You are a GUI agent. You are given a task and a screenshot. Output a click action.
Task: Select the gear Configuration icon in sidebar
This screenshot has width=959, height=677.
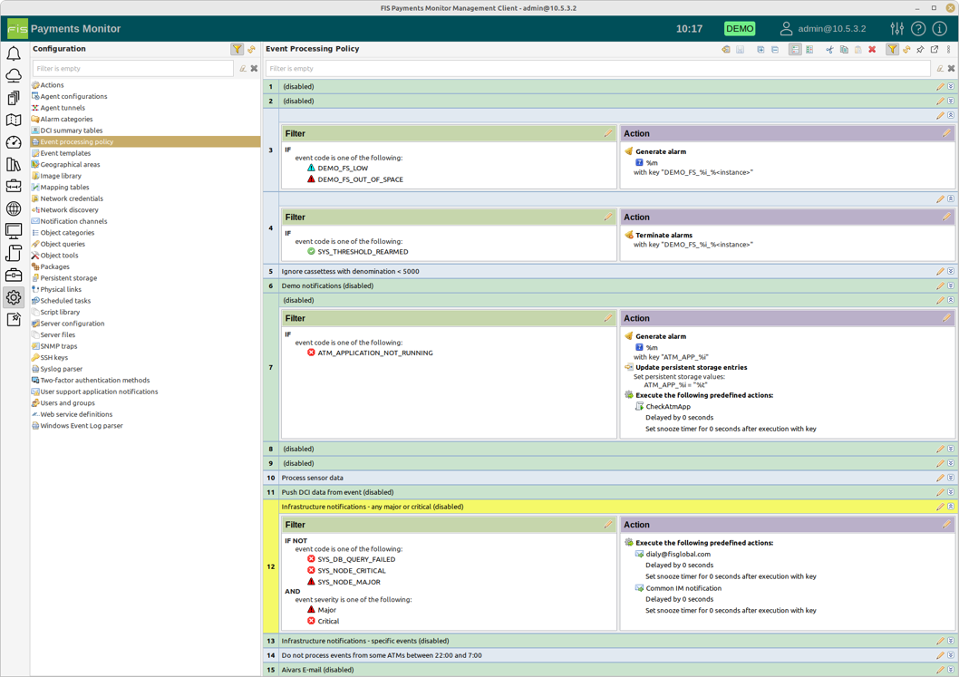coord(13,297)
